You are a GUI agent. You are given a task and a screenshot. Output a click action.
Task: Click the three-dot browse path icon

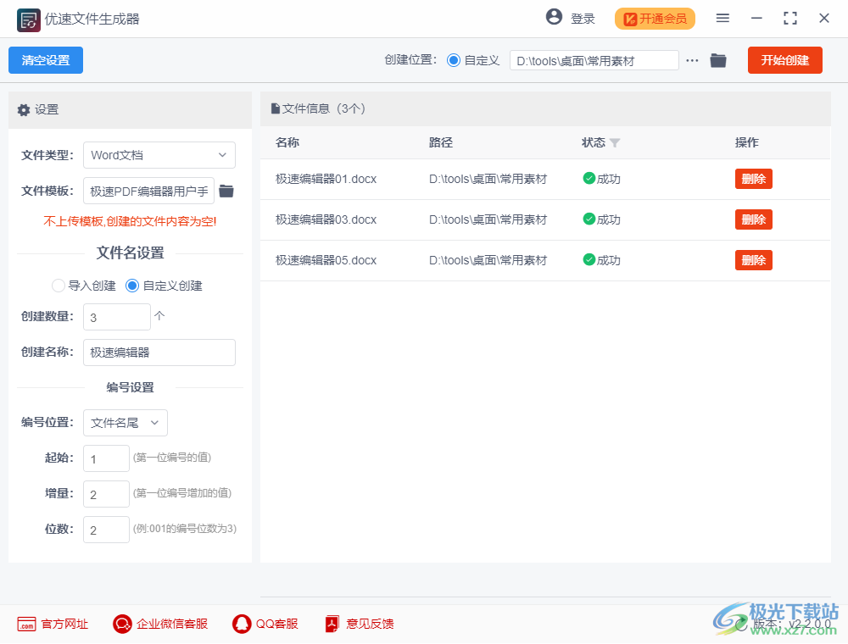[x=692, y=60]
